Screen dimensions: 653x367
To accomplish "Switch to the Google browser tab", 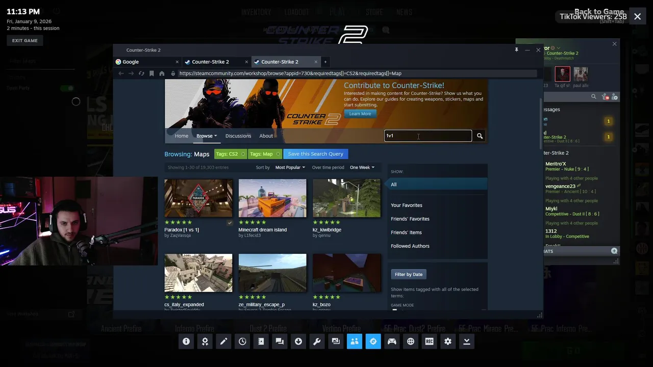I will tap(147, 62).
